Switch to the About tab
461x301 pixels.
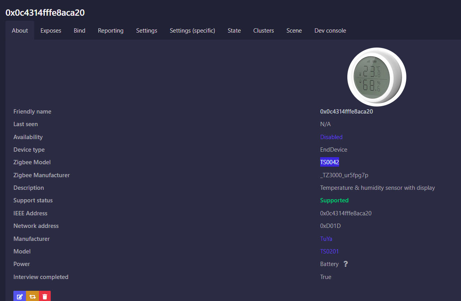pyautogui.click(x=20, y=31)
